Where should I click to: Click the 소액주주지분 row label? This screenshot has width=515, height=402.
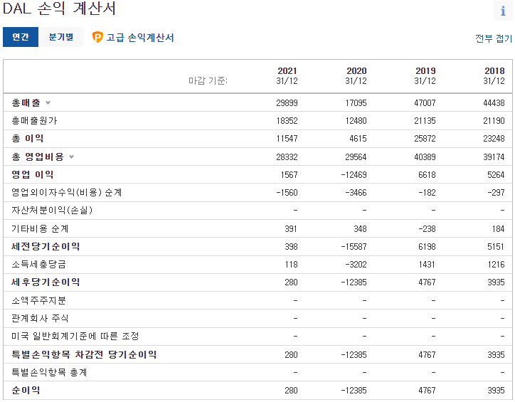(x=38, y=300)
